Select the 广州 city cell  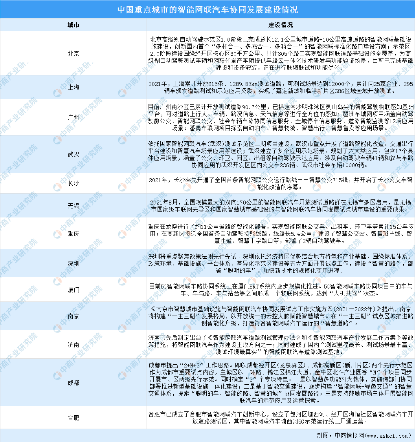pyautogui.click(x=73, y=117)
